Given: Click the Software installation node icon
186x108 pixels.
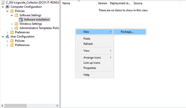Looking at the screenshot, I should click(x=21, y=20).
